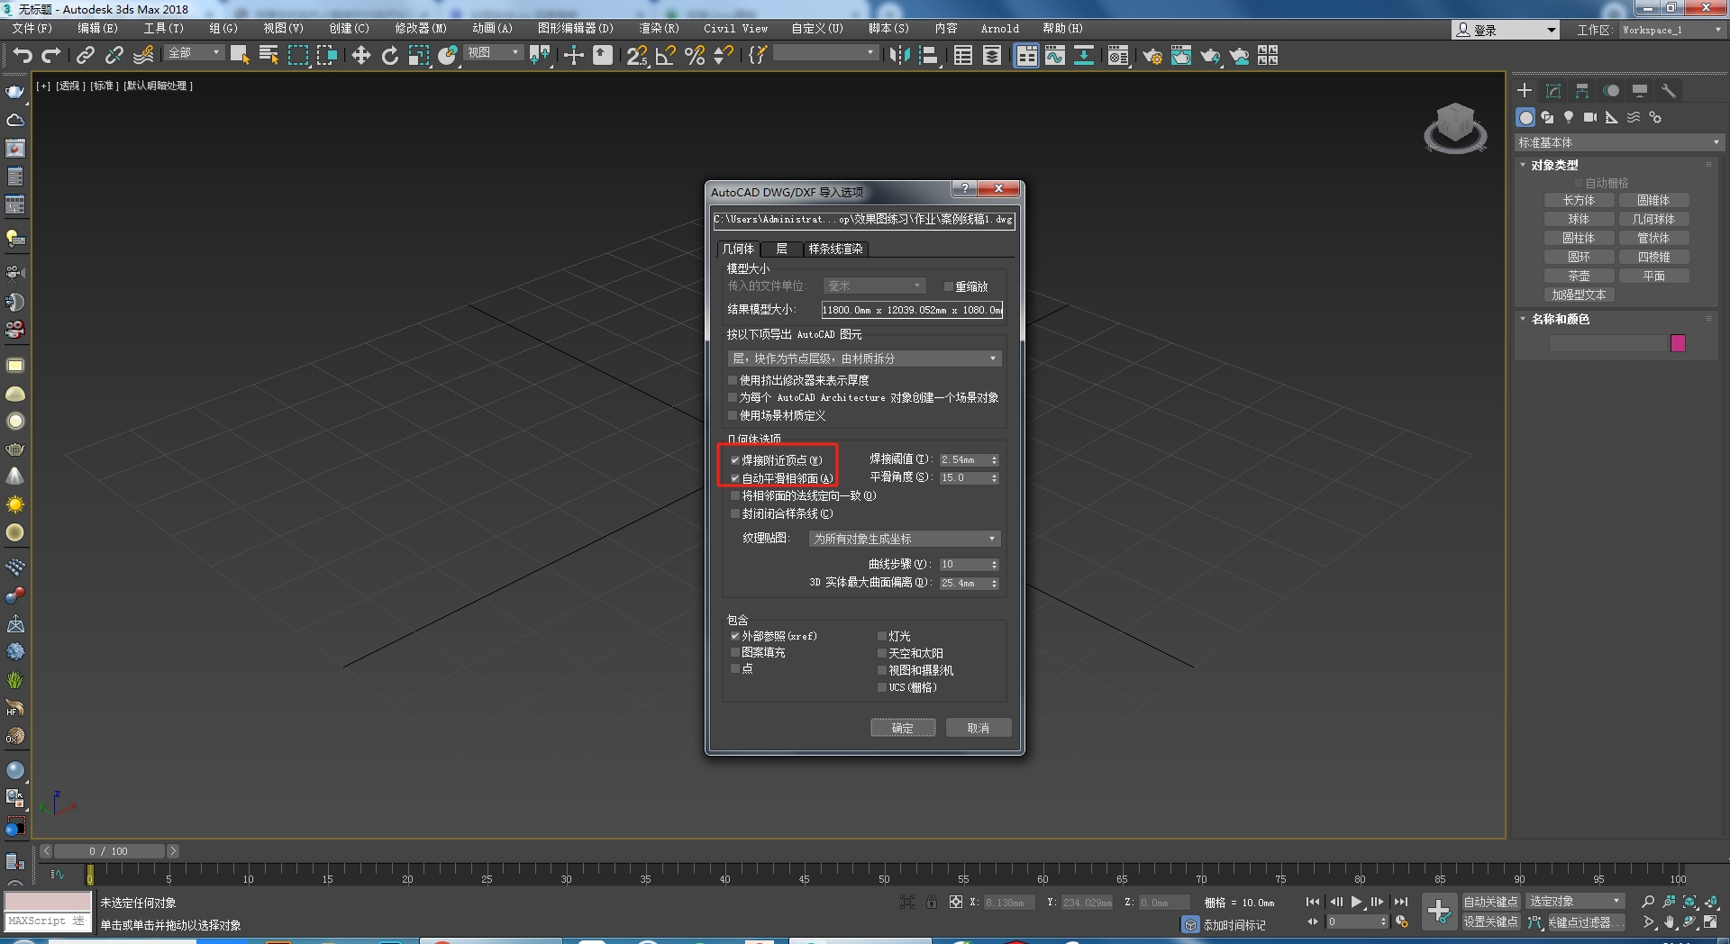This screenshot has width=1730, height=944.
Task: Open the 视图 reference coordinate dropdown
Action: (x=493, y=53)
